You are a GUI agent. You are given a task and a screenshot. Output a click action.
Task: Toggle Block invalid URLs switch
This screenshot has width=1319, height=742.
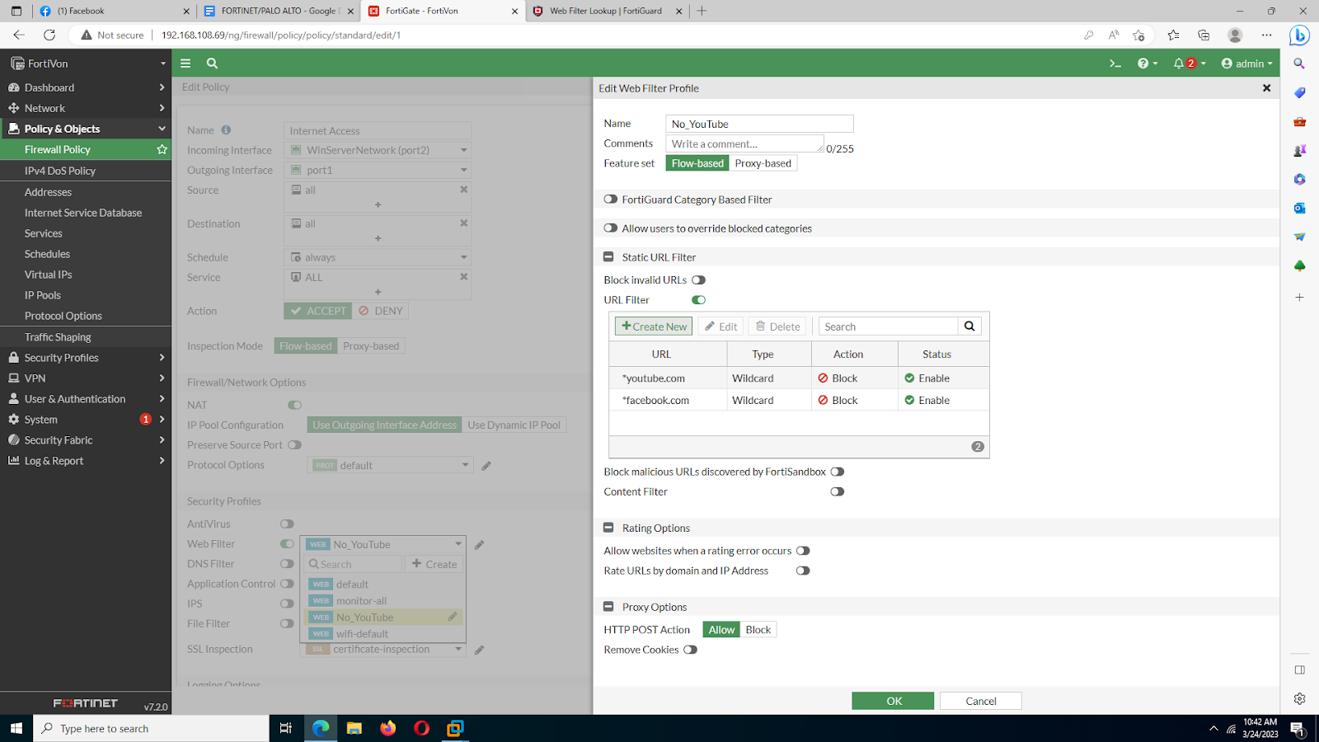tap(698, 280)
